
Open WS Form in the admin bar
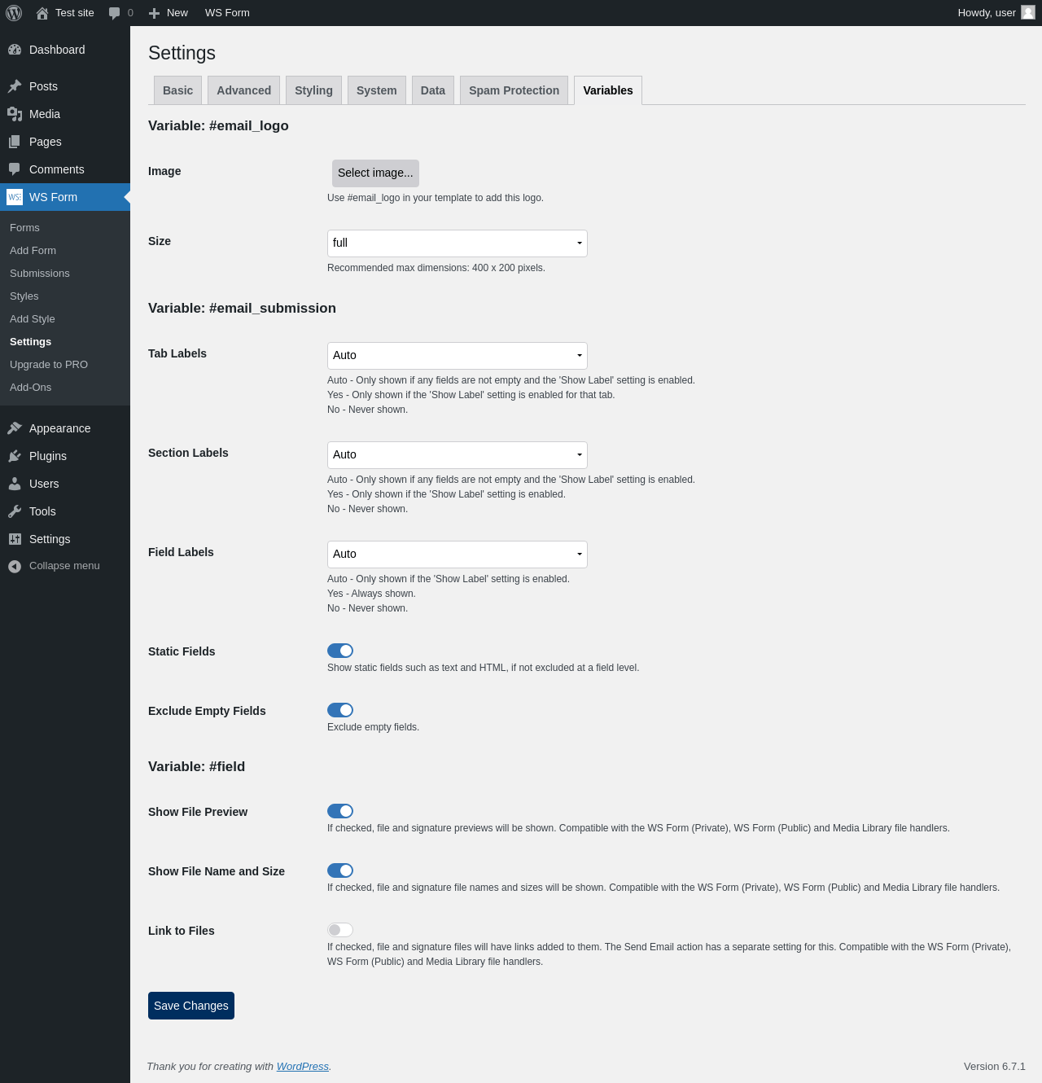(x=227, y=13)
